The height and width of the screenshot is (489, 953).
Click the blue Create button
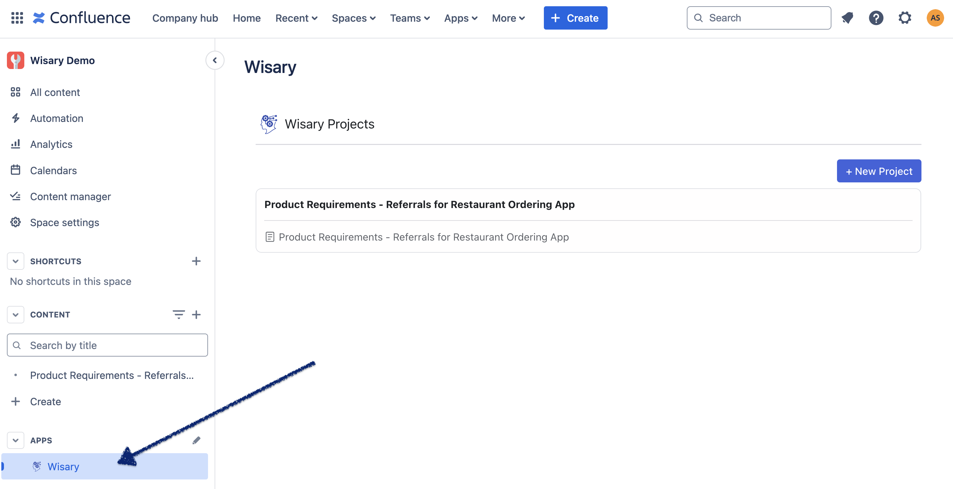tap(574, 17)
